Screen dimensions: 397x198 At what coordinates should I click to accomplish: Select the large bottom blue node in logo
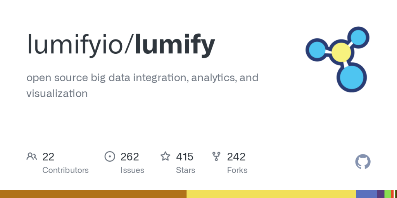(352, 78)
